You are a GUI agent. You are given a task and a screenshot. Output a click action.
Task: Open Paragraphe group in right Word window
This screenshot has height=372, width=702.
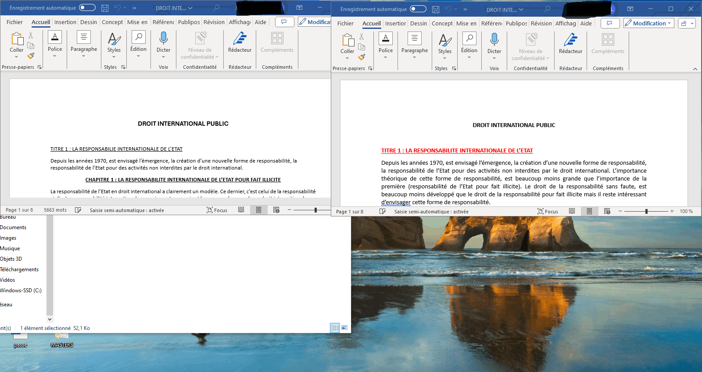(x=415, y=46)
